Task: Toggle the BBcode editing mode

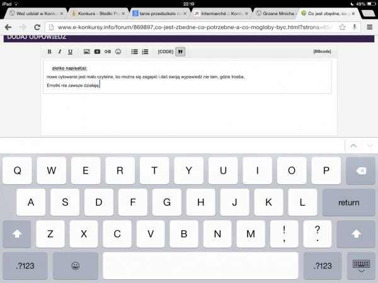Action: [x=321, y=52]
